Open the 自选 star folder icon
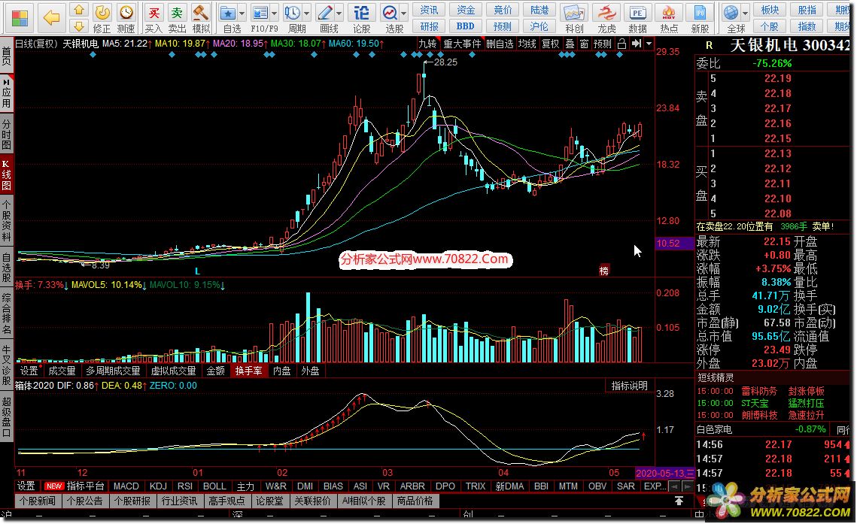This screenshot has width=857, height=524. [x=227, y=13]
